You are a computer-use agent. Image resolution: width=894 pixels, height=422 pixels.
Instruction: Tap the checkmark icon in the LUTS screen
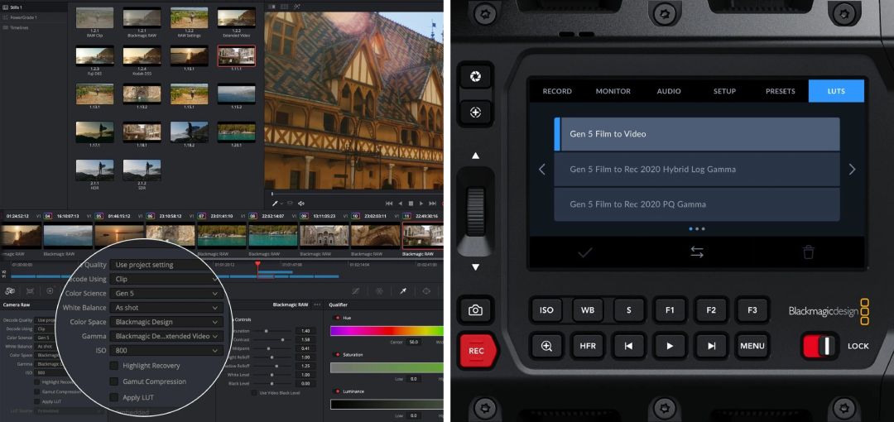click(x=585, y=252)
